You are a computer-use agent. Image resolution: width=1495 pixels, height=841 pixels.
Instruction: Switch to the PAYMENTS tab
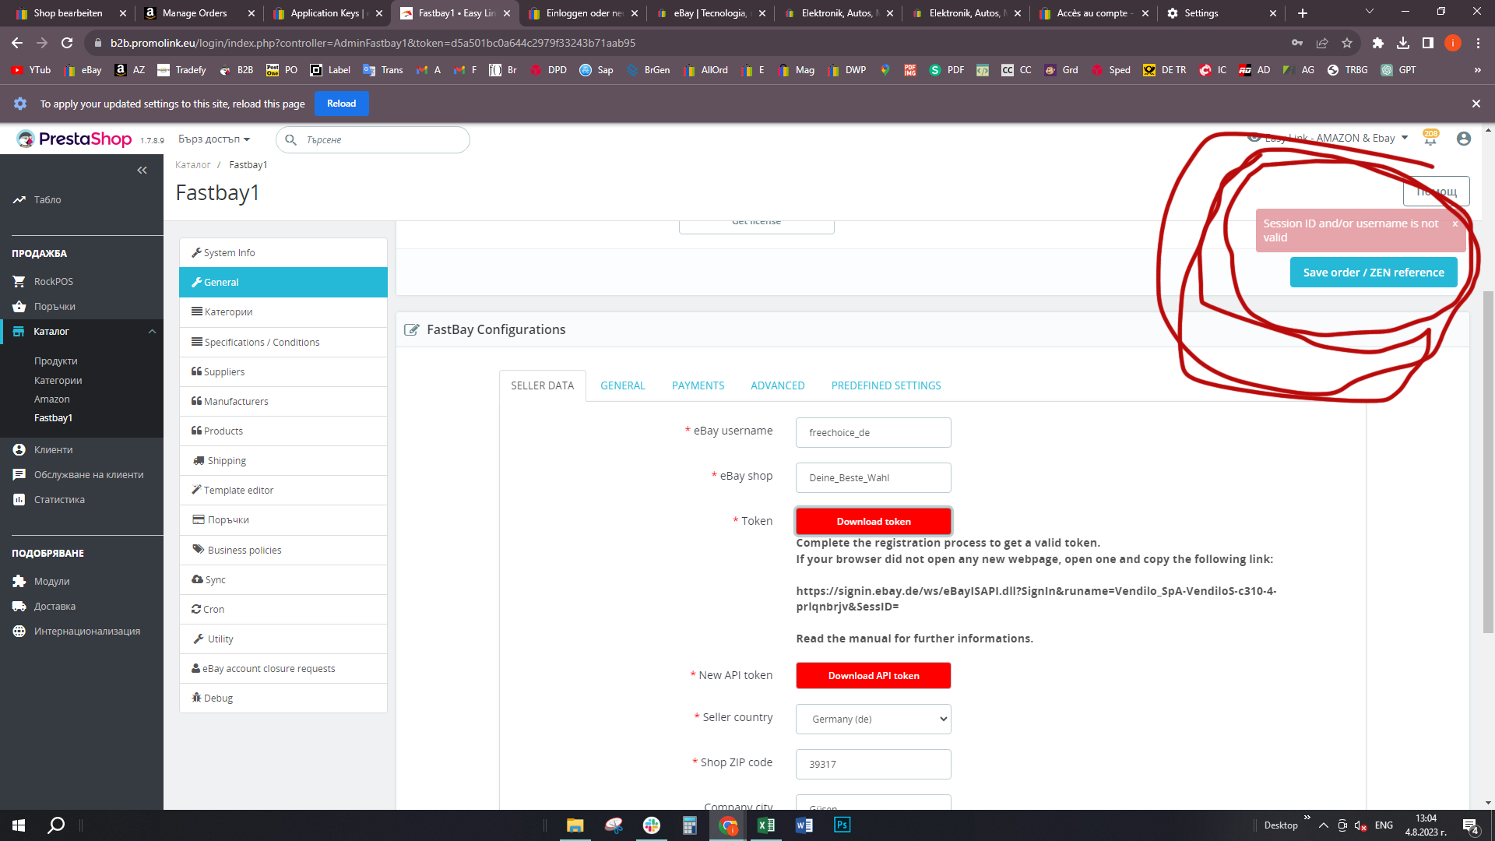click(698, 385)
